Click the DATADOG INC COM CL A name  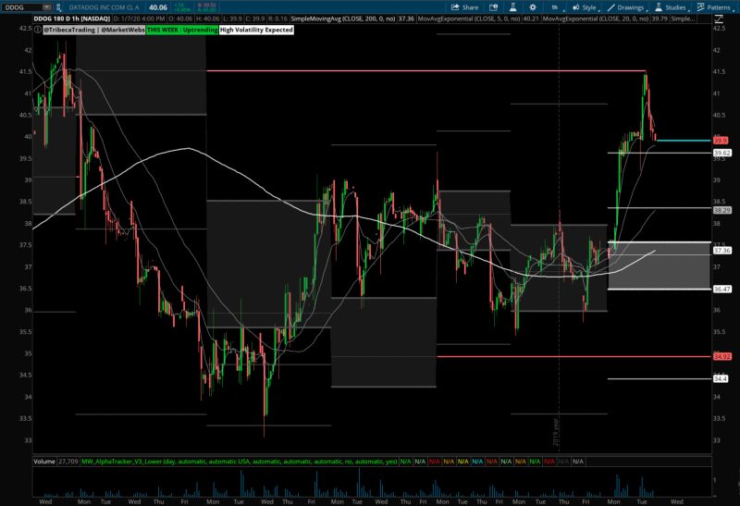coord(104,7)
